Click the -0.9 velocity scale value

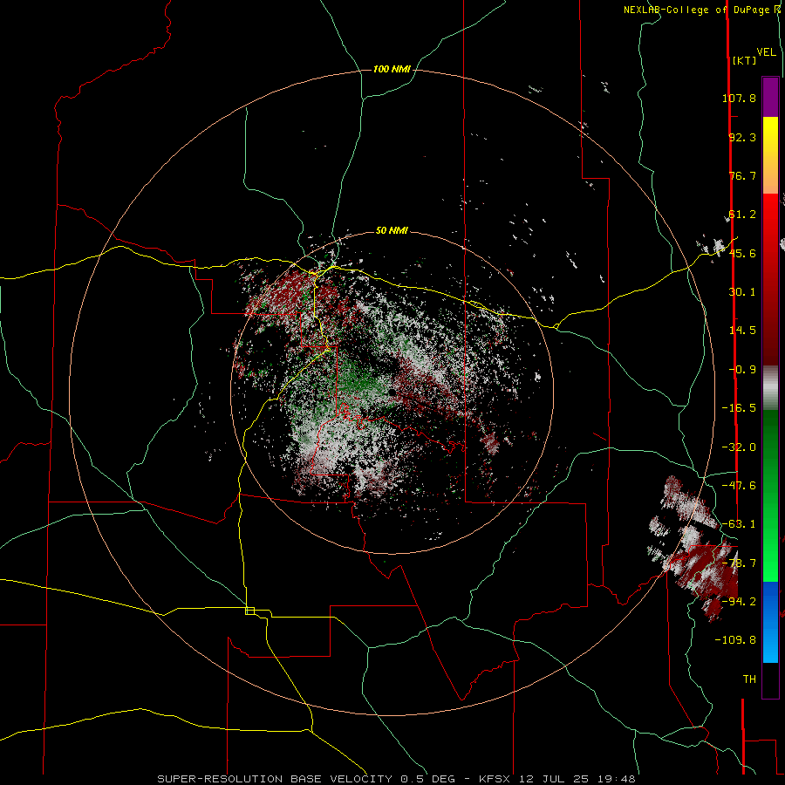[742, 370]
